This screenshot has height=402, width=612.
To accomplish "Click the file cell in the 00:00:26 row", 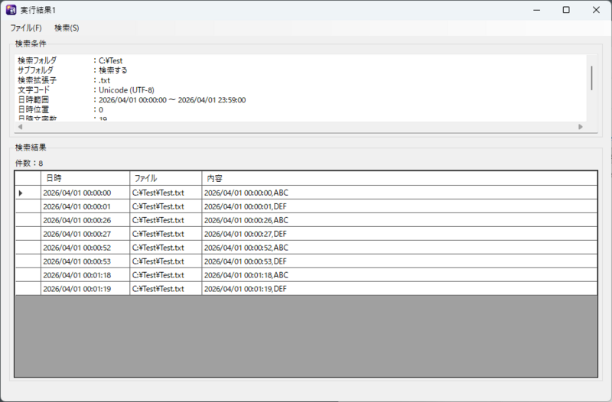I will (165, 220).
